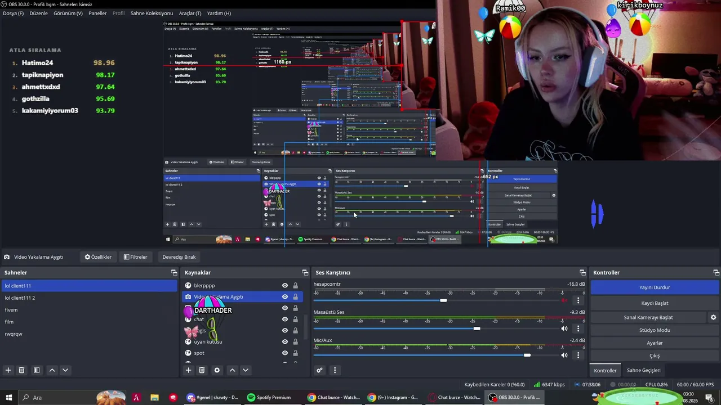Toggle lock on the blerpppp source
Viewport: 721px width, 405px height.
point(295,286)
